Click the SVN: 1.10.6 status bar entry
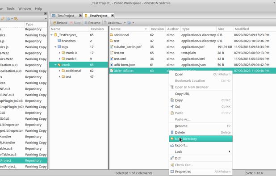276x176 pixels. point(254,173)
